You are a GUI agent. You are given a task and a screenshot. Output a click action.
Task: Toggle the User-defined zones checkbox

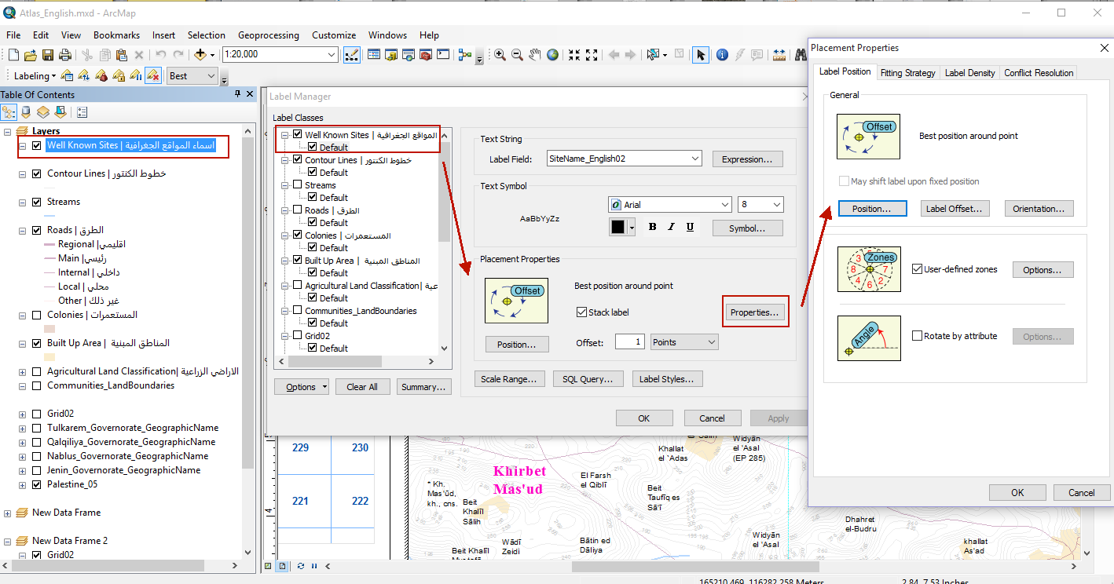(917, 269)
